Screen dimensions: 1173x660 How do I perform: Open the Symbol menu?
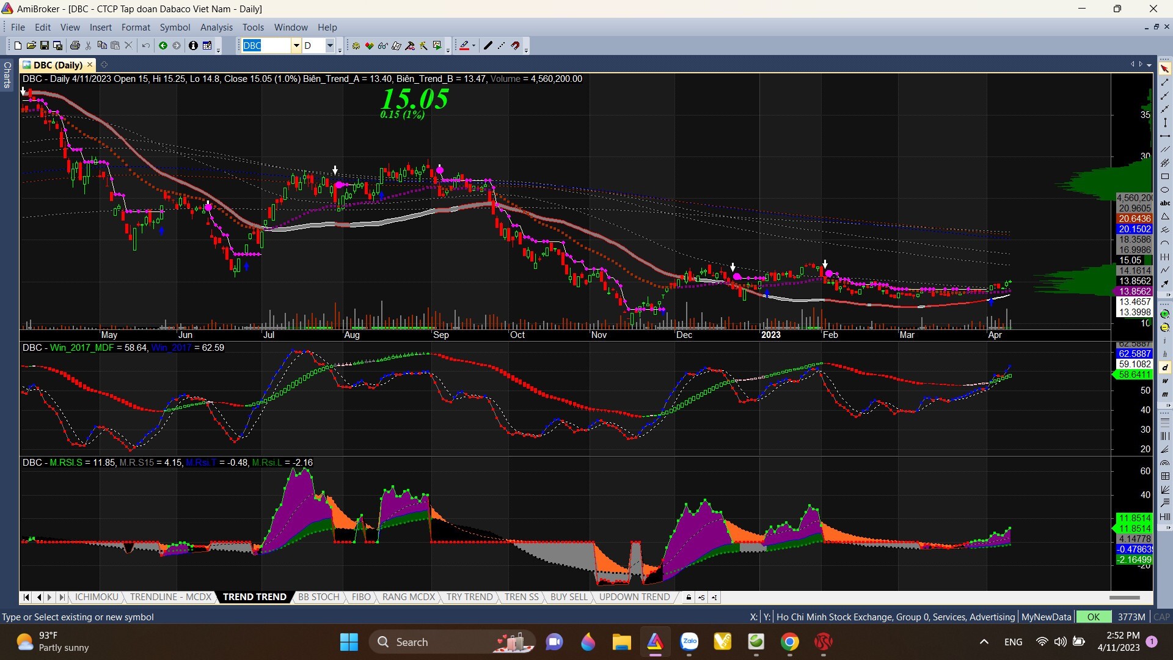[x=175, y=28]
